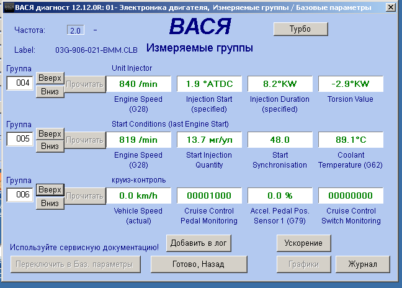Click the group 004 number field
This screenshot has height=288, width=402.
pos(20,83)
